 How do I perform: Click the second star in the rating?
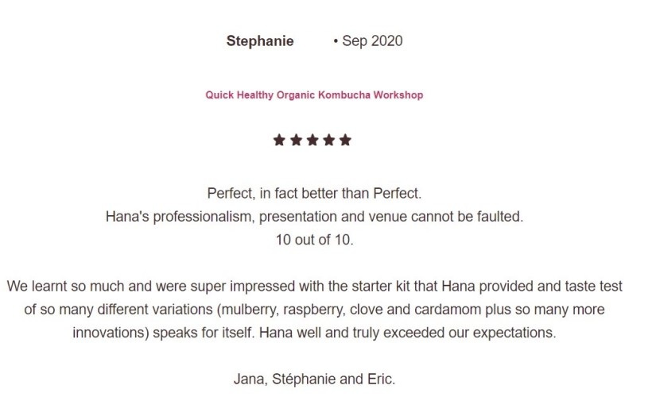(296, 141)
